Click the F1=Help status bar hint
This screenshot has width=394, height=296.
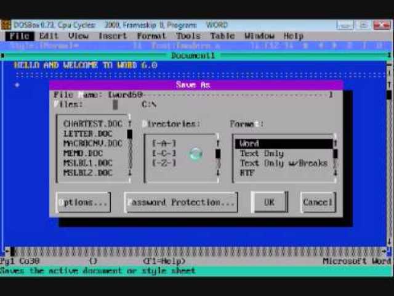tap(164, 261)
